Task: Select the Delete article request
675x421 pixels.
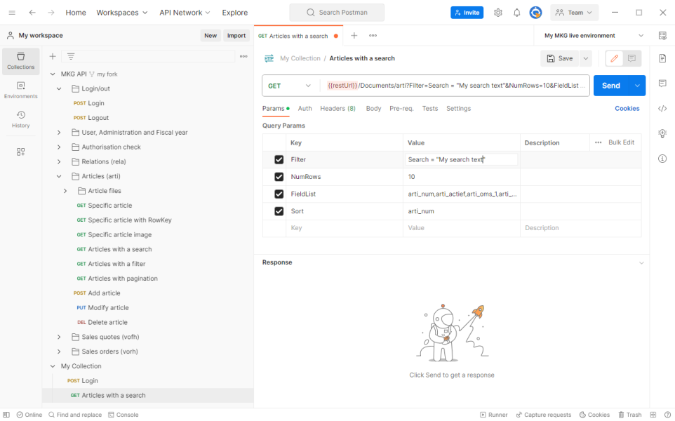Action: (102, 323)
